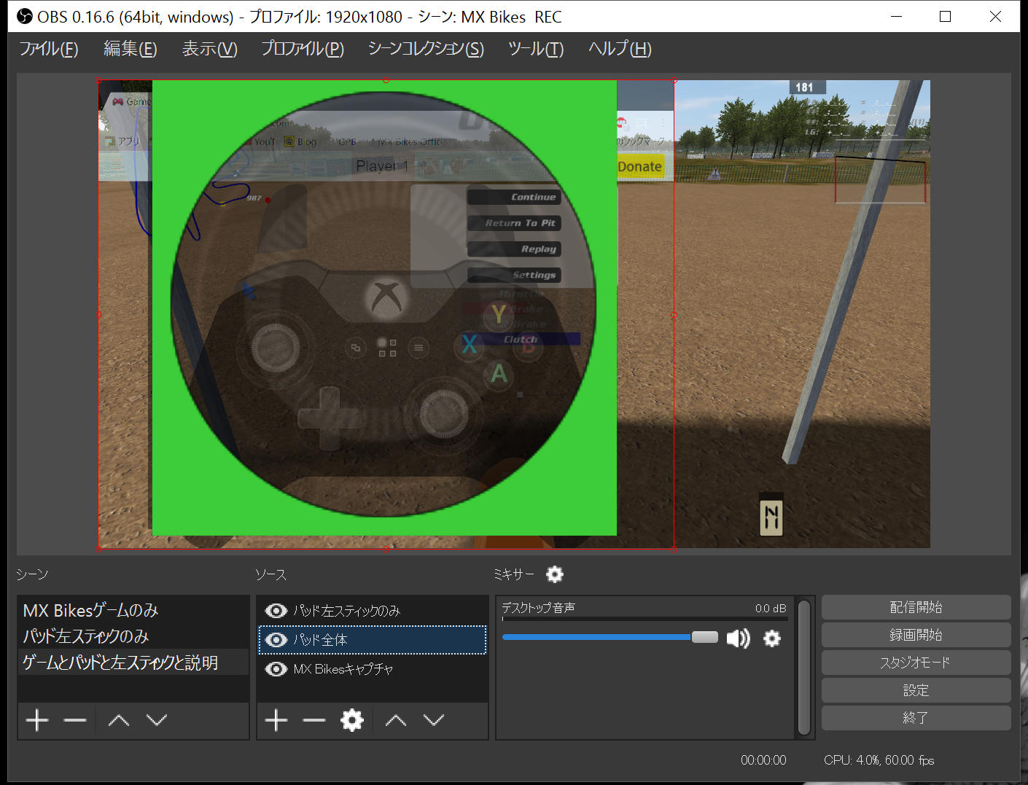The image size is (1028, 785).
Task: Open the ファイル(F) menu
Action: click(49, 49)
